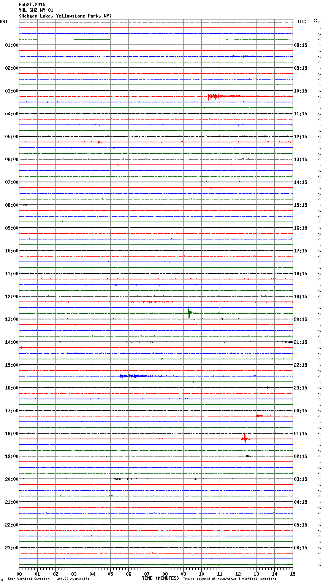Select the 01:00 MST time label
The image size is (323, 584).
(11, 45)
